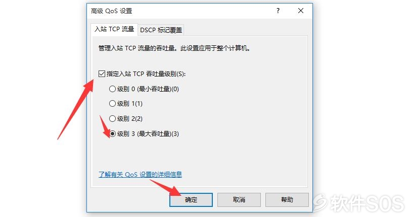The image size is (411, 217).
Task: Click the red arrow pointing at 级别 3
Action: point(105,127)
